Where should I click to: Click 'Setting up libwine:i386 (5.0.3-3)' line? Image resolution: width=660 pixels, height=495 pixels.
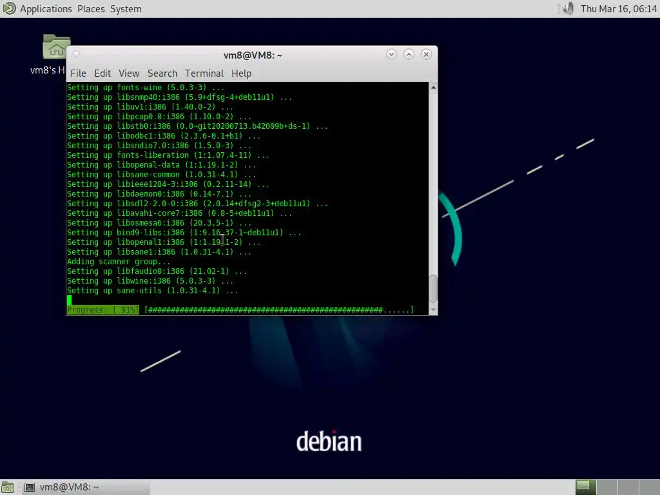pos(150,281)
